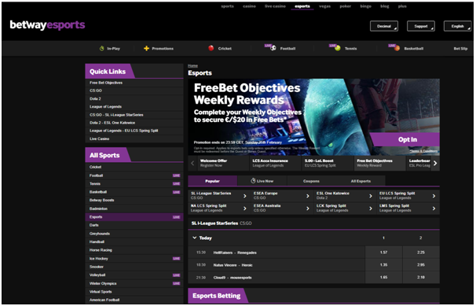The image size is (476, 306).
Task: Open League of Legends quick link
Action: pos(134,107)
